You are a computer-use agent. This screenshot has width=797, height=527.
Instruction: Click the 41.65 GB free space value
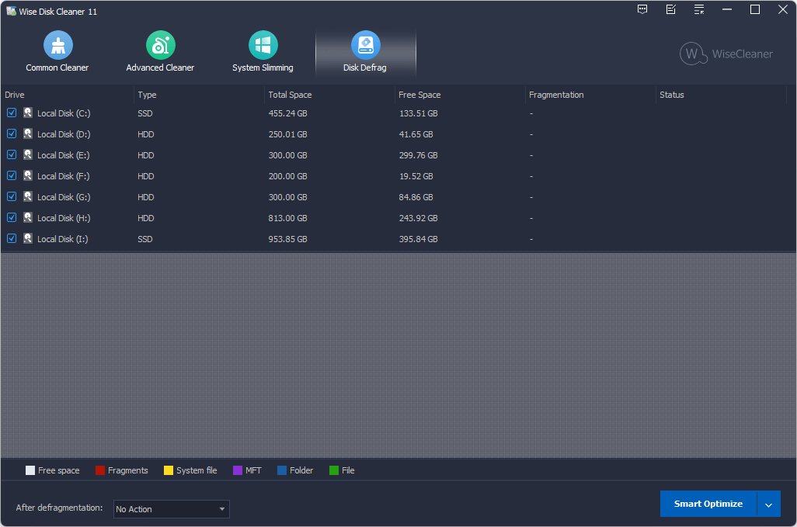coord(416,134)
